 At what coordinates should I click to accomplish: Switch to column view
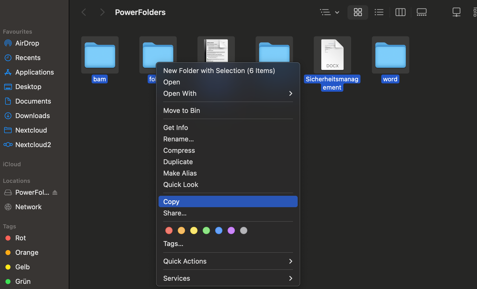[x=400, y=12]
